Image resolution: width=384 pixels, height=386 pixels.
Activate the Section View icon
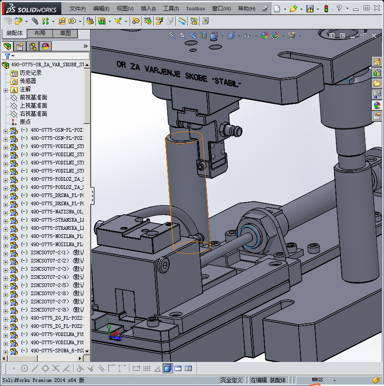pos(204,35)
